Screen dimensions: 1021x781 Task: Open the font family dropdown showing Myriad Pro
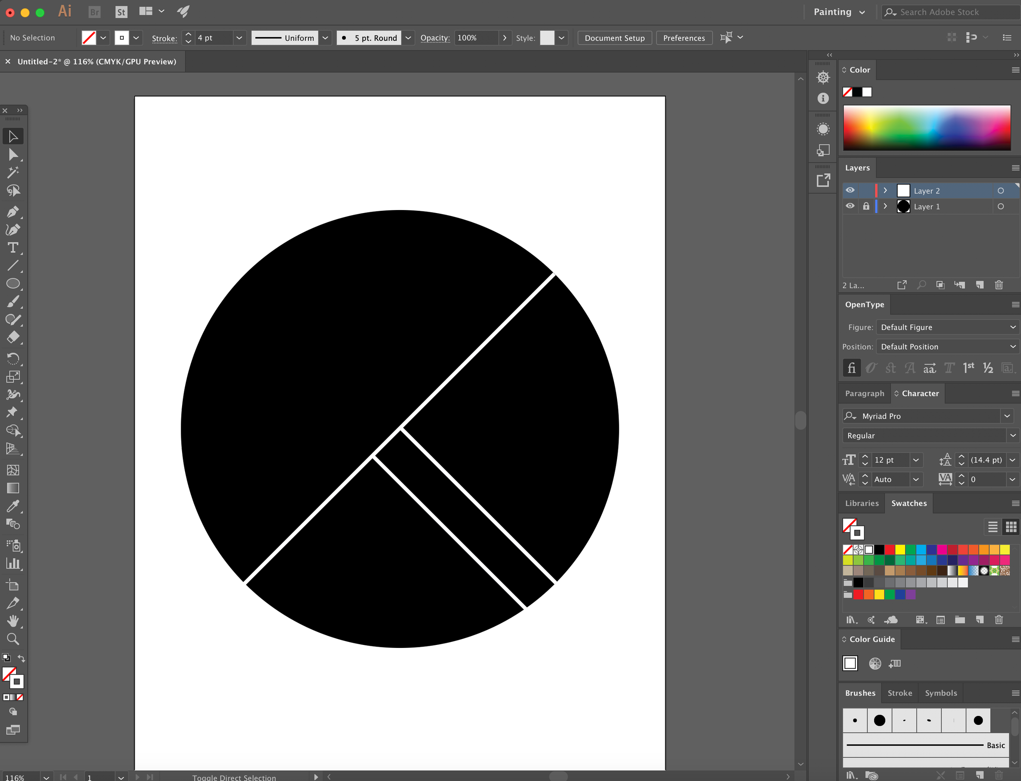[1007, 416]
